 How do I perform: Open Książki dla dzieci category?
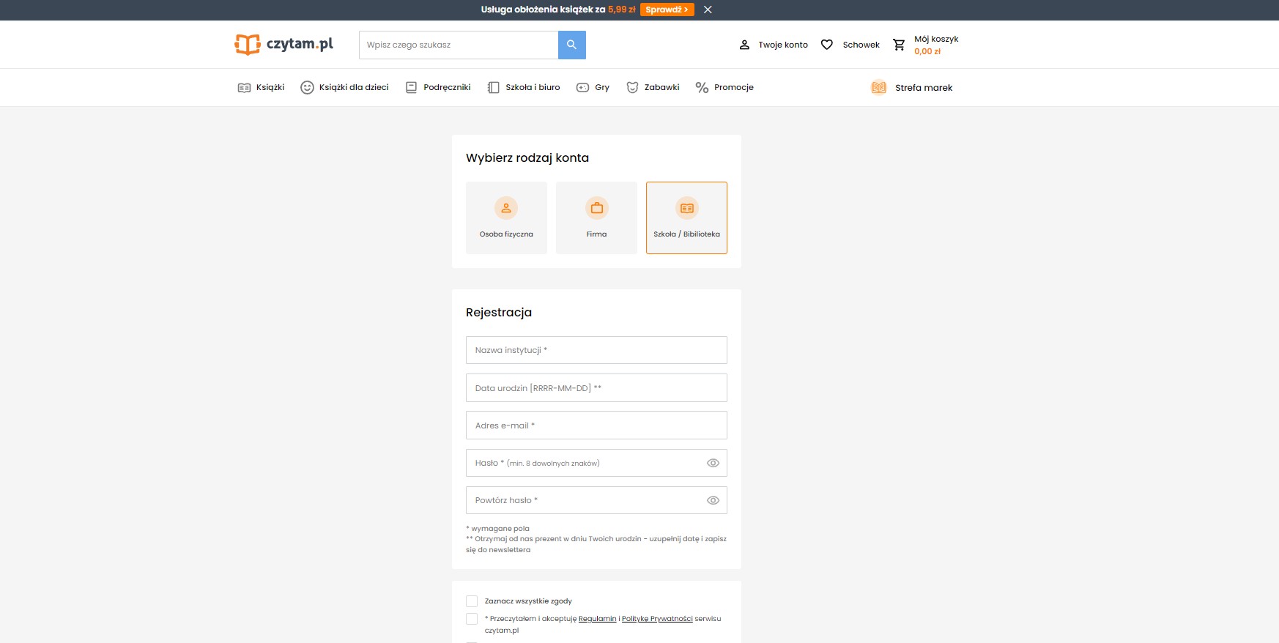tap(344, 87)
